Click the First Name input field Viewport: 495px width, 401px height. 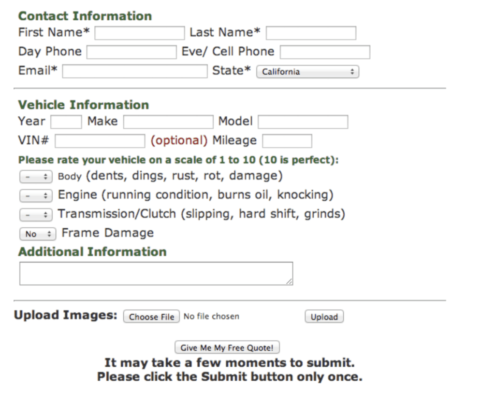[139, 33]
